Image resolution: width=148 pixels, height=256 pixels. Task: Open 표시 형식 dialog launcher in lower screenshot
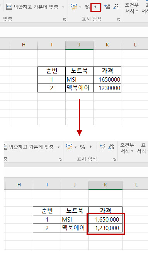click(x=114, y=159)
